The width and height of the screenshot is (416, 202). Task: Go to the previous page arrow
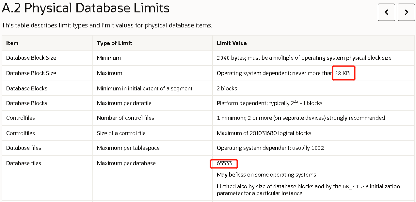pyautogui.click(x=386, y=12)
